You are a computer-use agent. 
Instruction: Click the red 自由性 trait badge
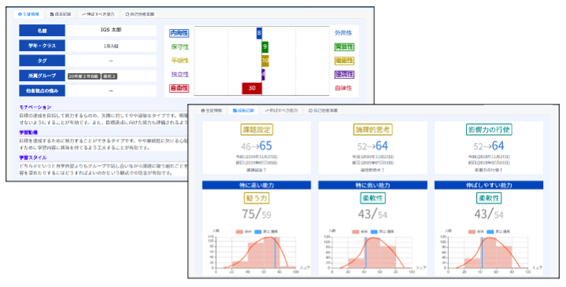(x=179, y=88)
